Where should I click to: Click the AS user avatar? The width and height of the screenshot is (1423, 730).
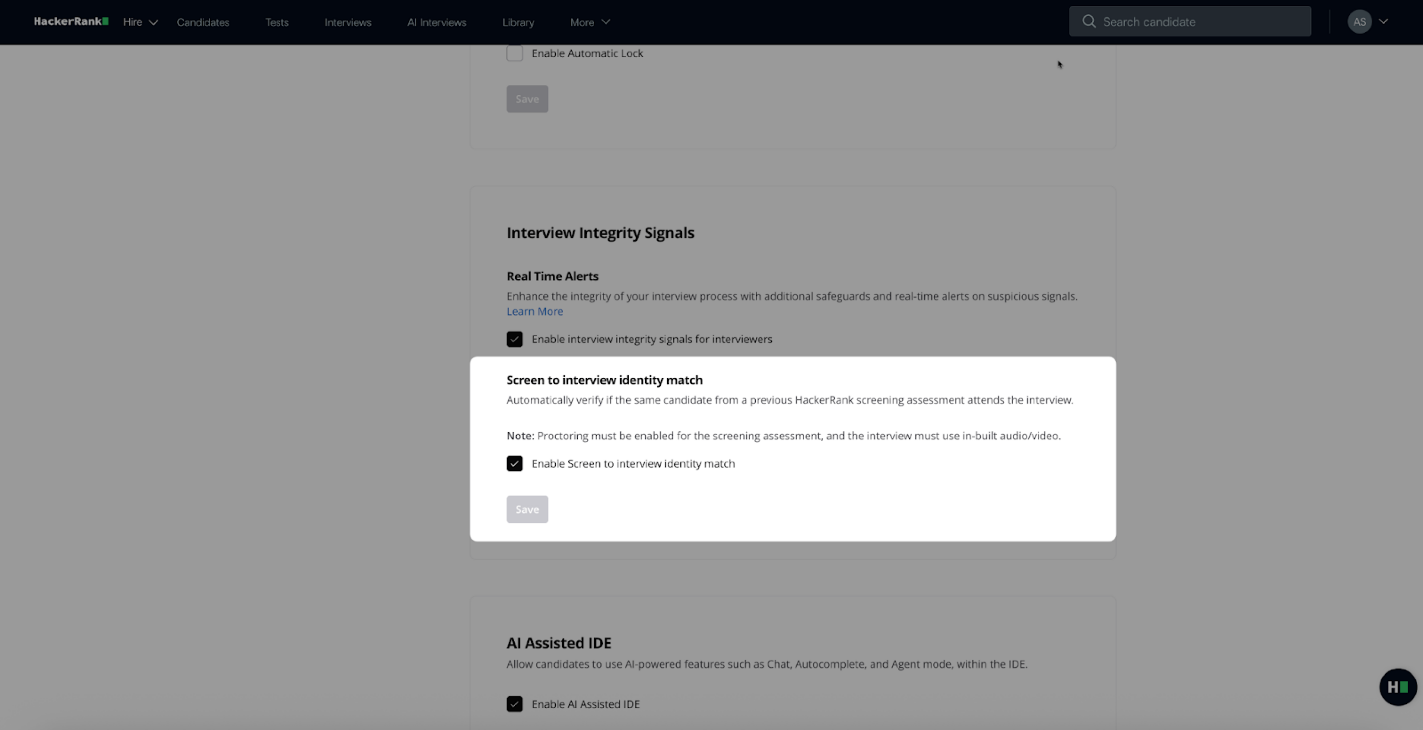pos(1359,21)
